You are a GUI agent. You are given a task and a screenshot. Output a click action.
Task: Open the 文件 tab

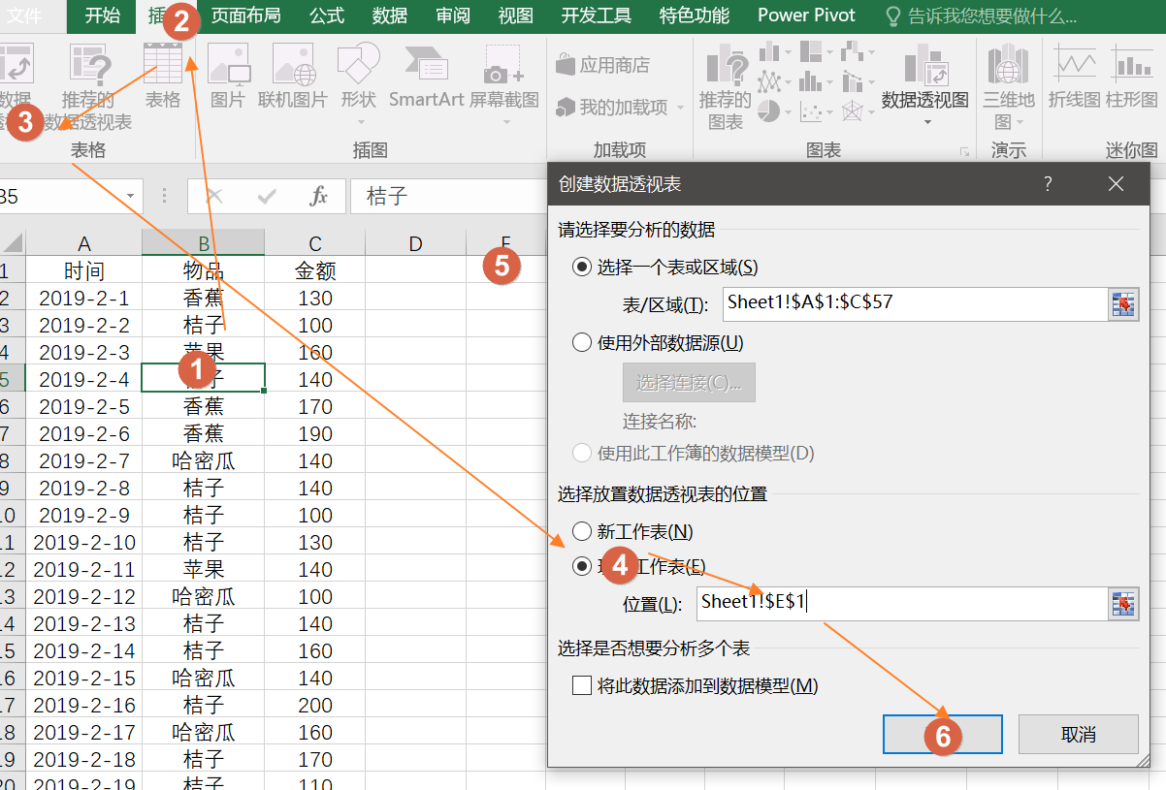(x=25, y=16)
